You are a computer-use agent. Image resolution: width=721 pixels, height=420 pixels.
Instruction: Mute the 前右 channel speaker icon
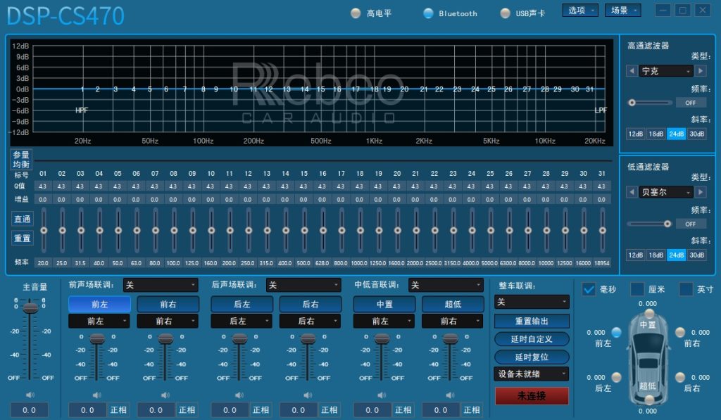tap(165, 395)
